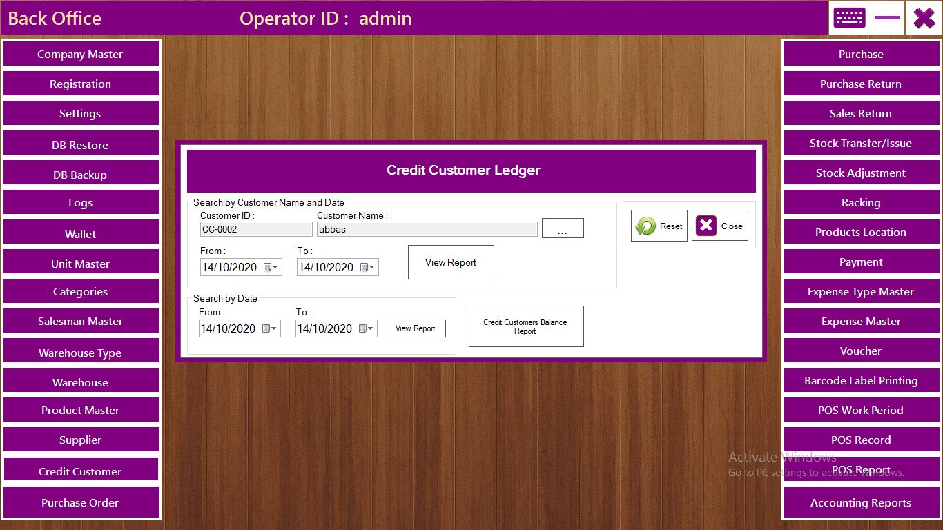Select DB Restore
The width and height of the screenshot is (943, 530).
[x=81, y=144]
